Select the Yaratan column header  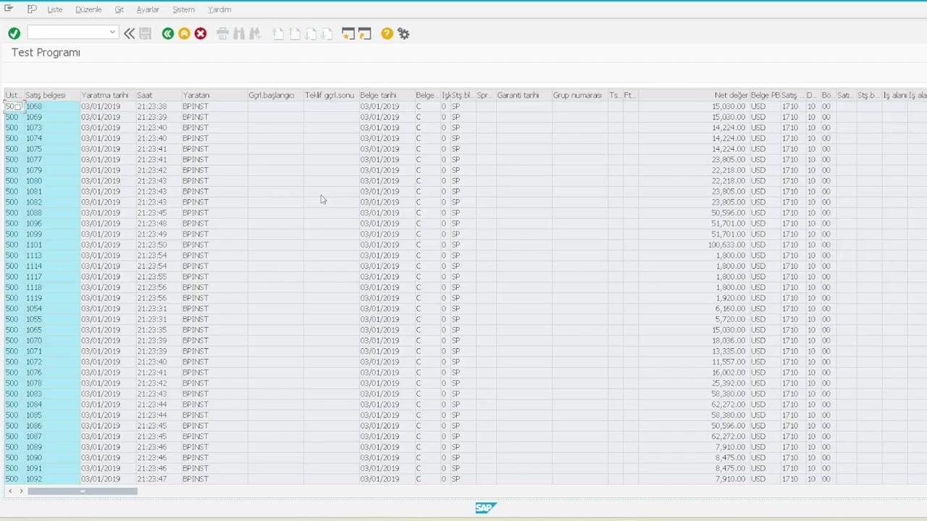[x=214, y=95]
